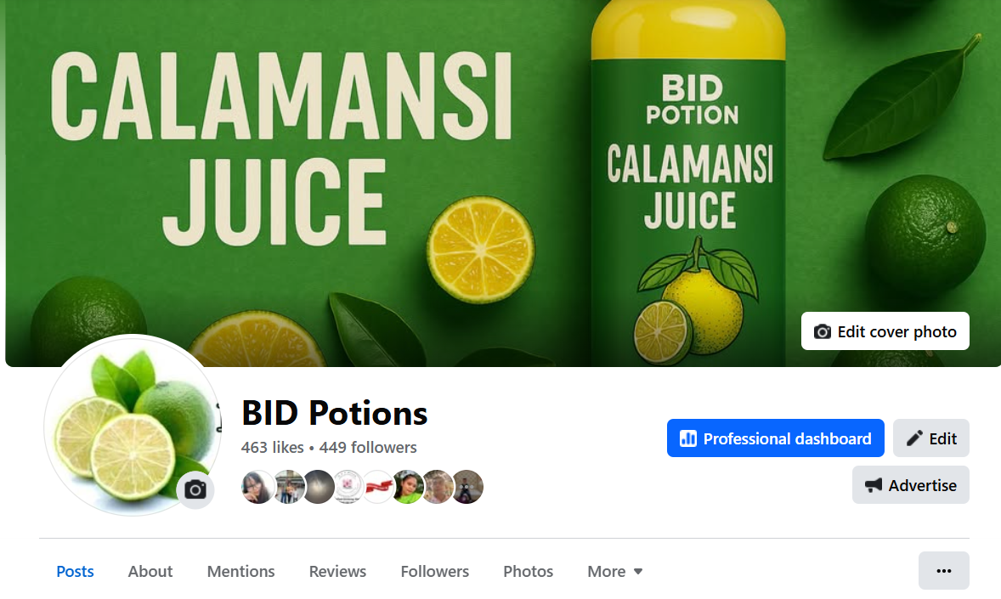Open the lime profile picture
This screenshot has width=1001, height=599.
click(x=133, y=425)
